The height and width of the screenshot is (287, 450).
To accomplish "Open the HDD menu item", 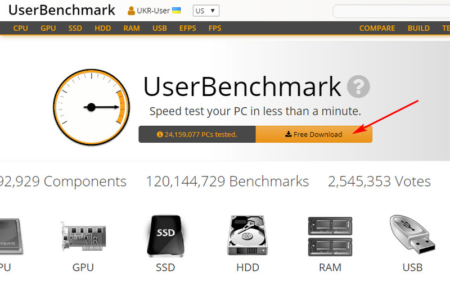I will [x=103, y=28].
